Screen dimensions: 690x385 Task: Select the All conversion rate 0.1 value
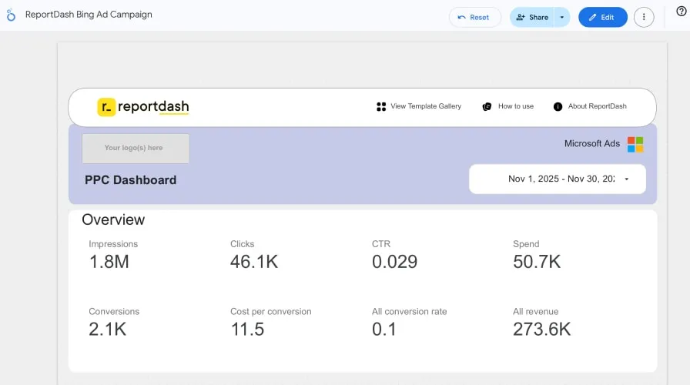point(384,330)
